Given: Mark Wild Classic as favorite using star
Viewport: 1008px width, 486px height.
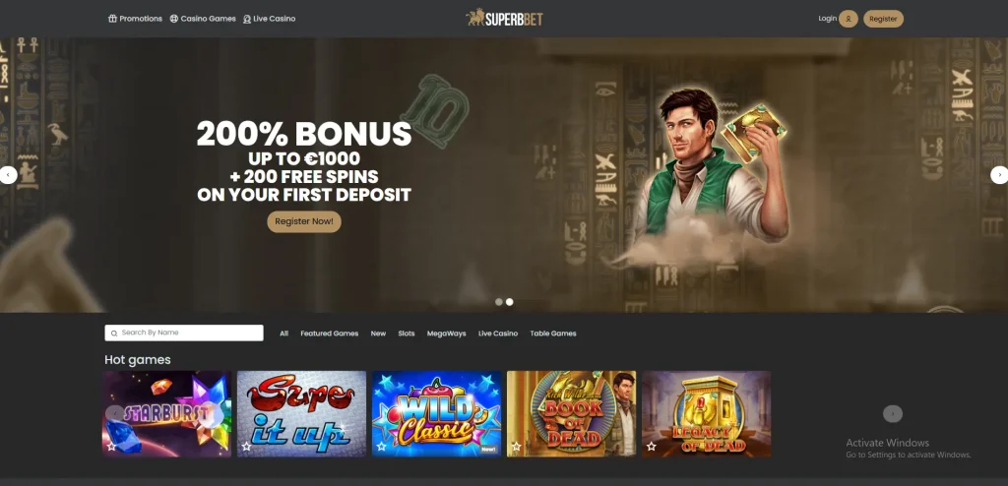Looking at the screenshot, I should coord(381,446).
